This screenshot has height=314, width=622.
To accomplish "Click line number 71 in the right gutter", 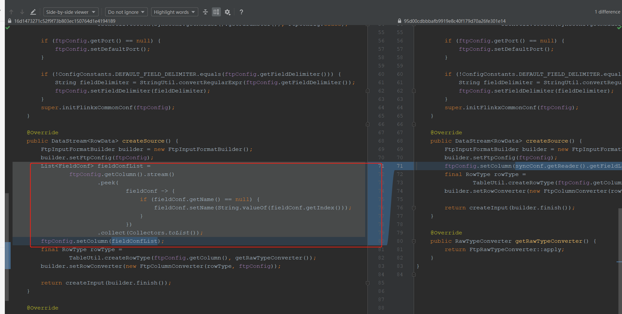I will coord(400,166).
